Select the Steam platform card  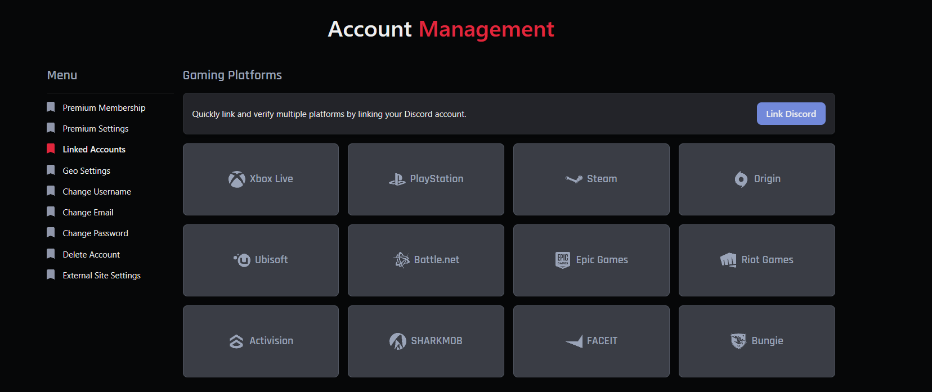click(x=592, y=179)
